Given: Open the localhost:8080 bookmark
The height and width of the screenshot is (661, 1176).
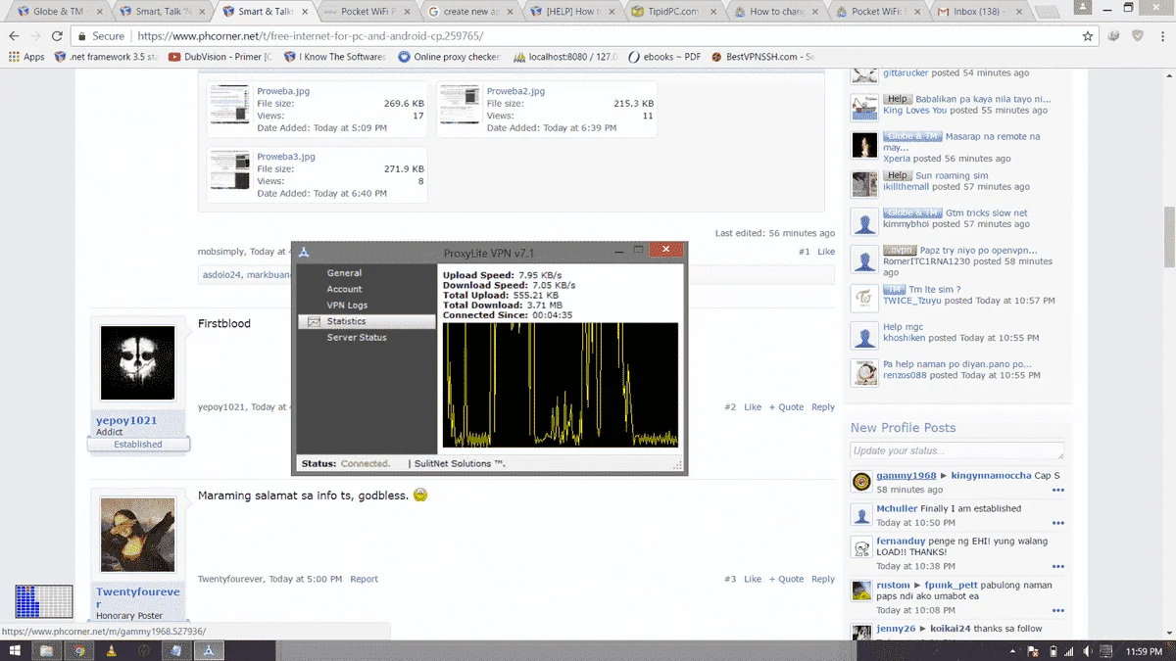Looking at the screenshot, I should [565, 57].
